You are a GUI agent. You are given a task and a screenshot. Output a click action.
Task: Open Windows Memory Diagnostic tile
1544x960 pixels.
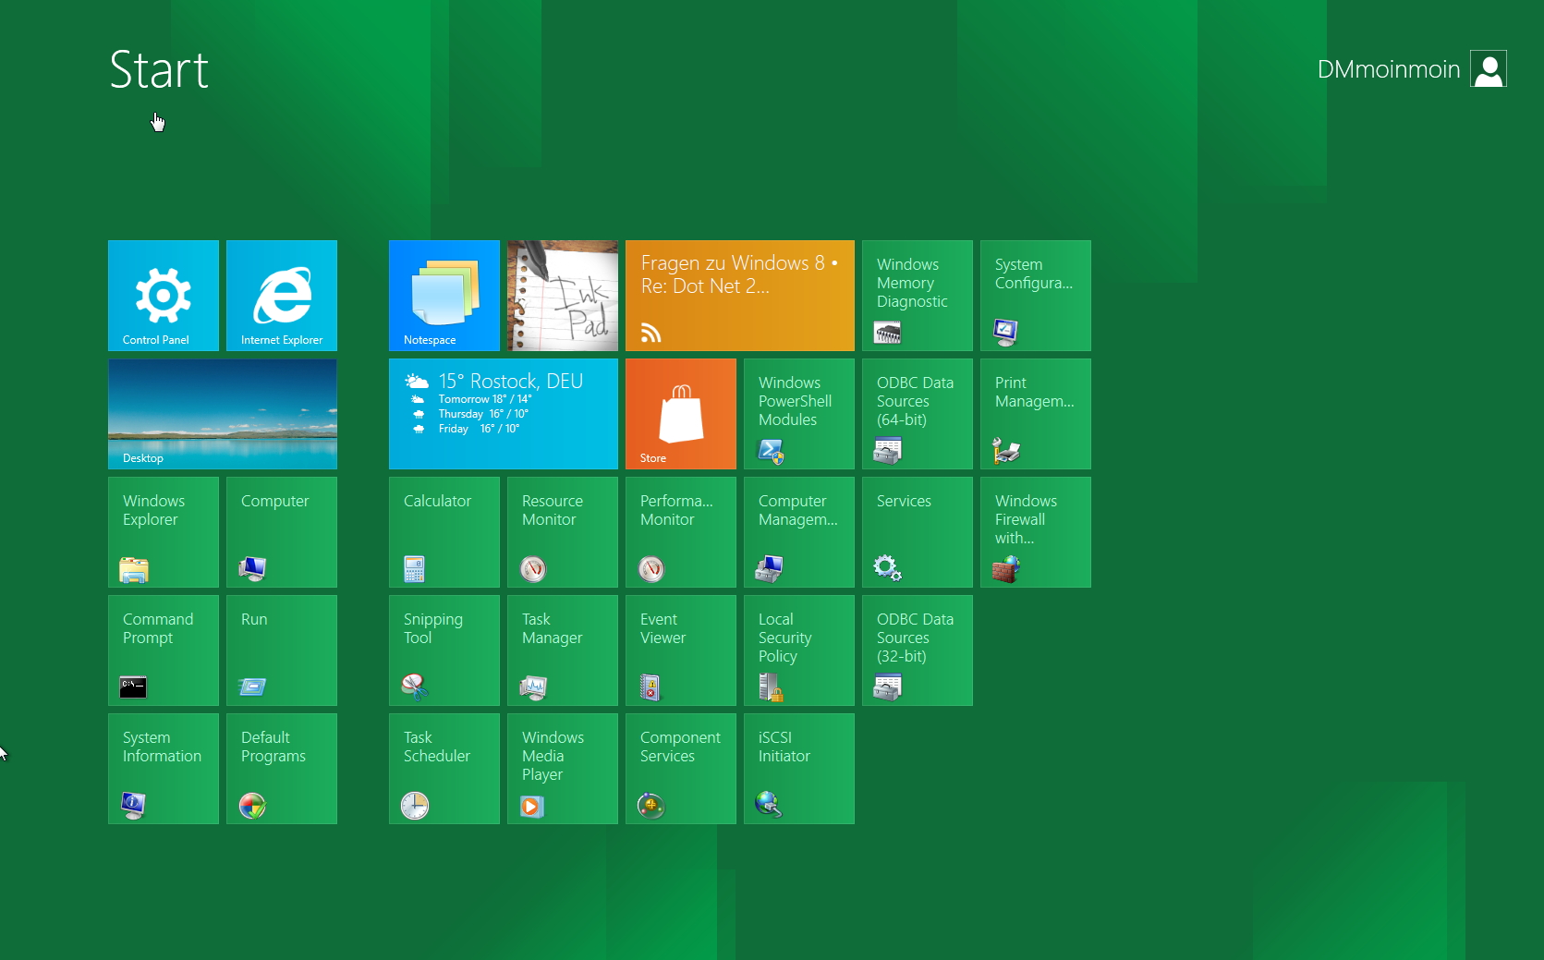point(918,296)
